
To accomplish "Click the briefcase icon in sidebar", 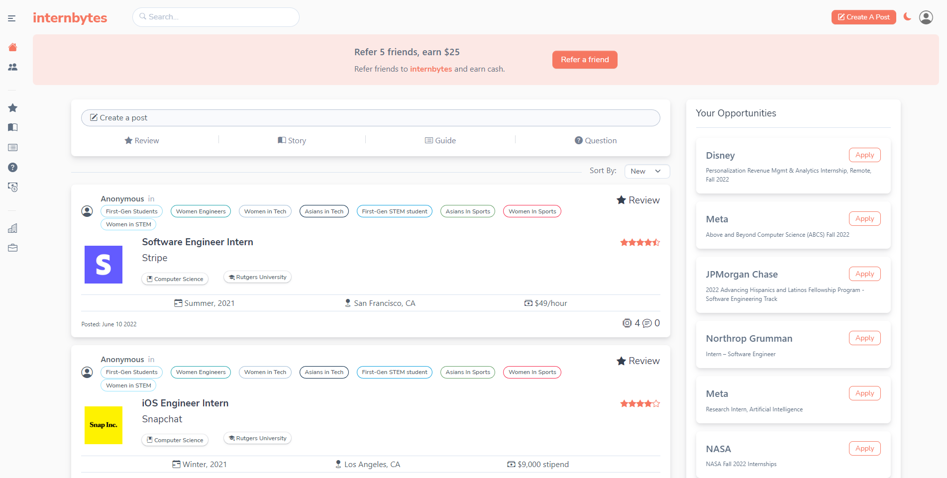I will 13,248.
